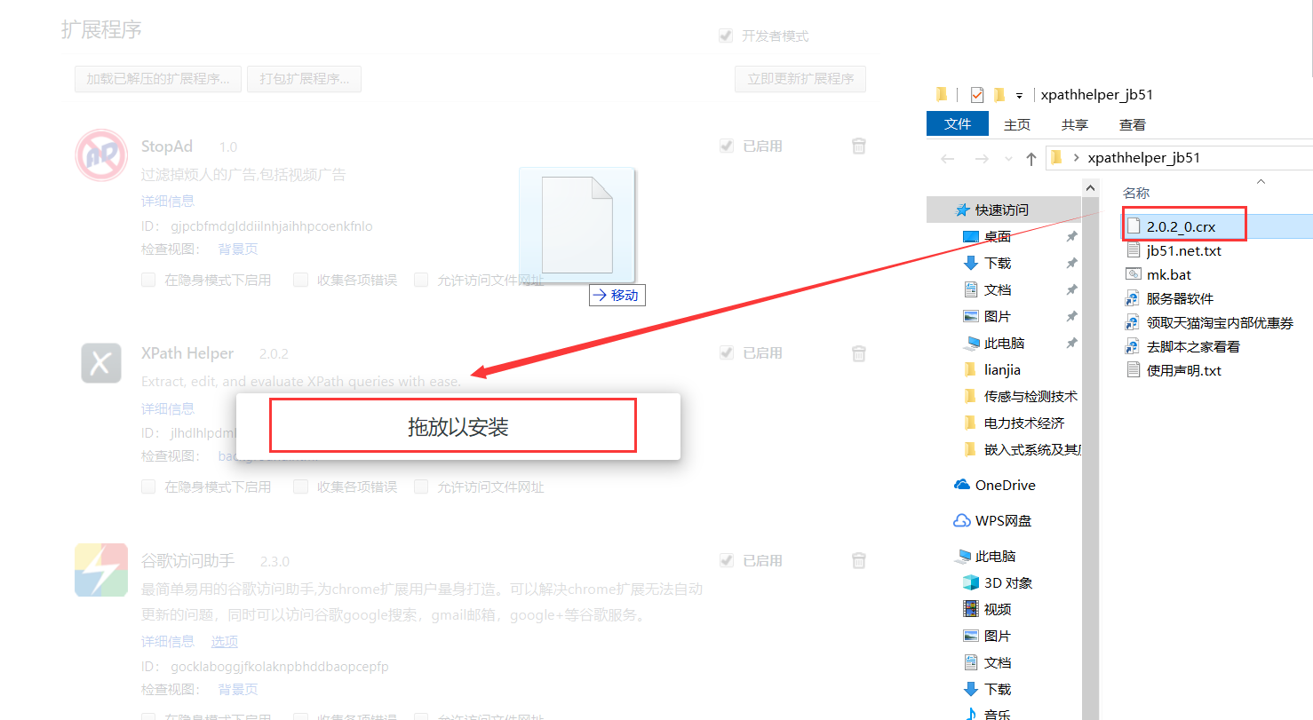Open pinned 文档 under Quick access

[997, 289]
